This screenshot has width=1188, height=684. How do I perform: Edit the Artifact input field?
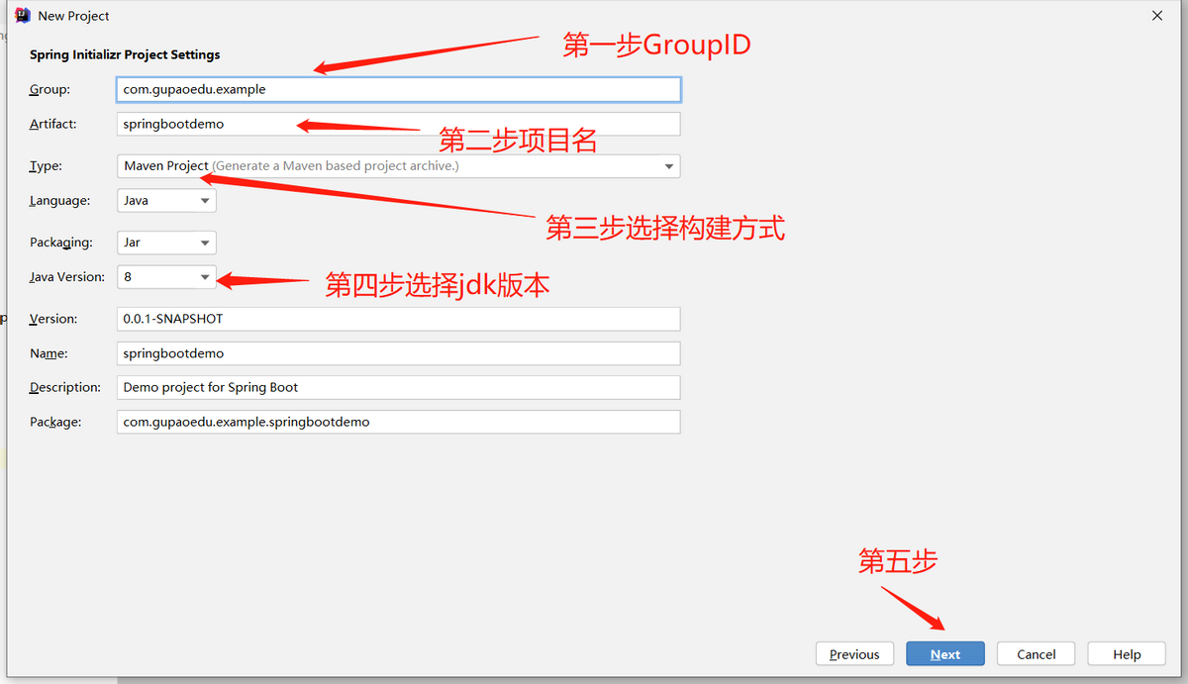[x=399, y=124]
